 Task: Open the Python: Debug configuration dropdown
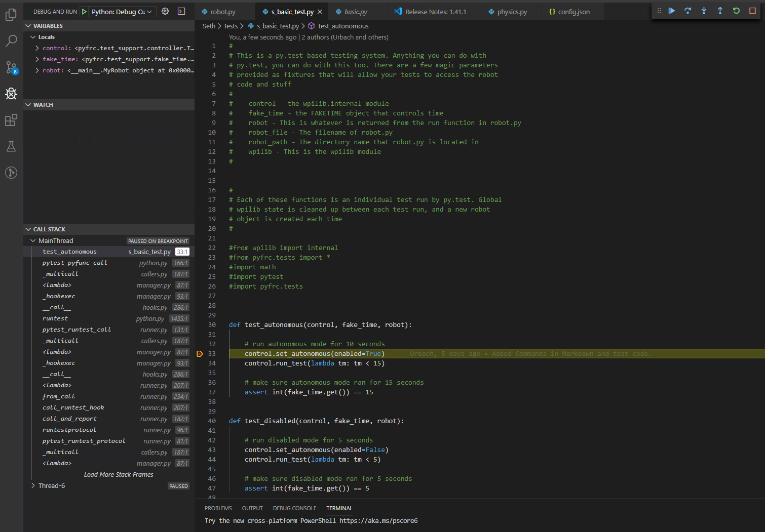pos(122,12)
